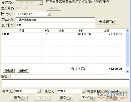131x102 pixels.
Task: Select the 工程款 item row cell
Action: click(x=21, y=34)
